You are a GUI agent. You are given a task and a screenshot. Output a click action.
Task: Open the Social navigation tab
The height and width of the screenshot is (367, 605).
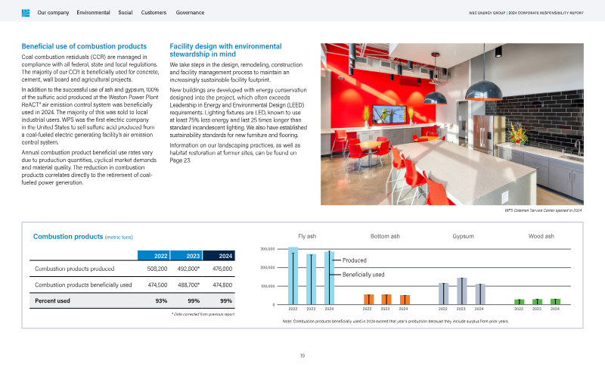(x=126, y=13)
